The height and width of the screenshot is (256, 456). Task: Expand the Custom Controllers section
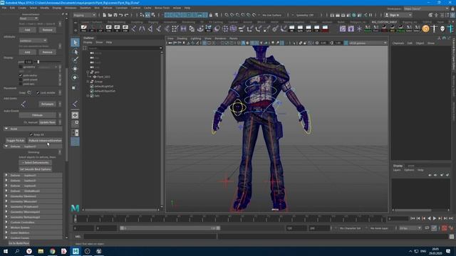pos(6,223)
